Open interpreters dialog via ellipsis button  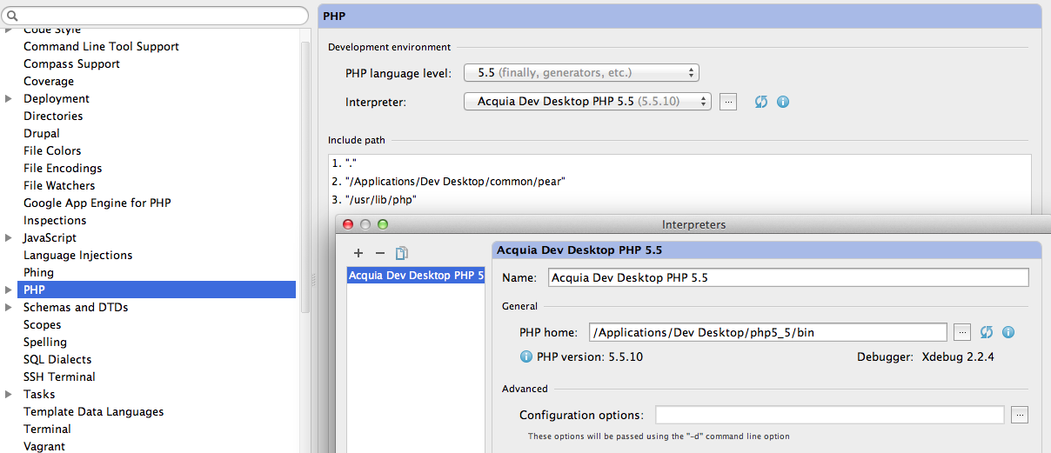pos(729,102)
